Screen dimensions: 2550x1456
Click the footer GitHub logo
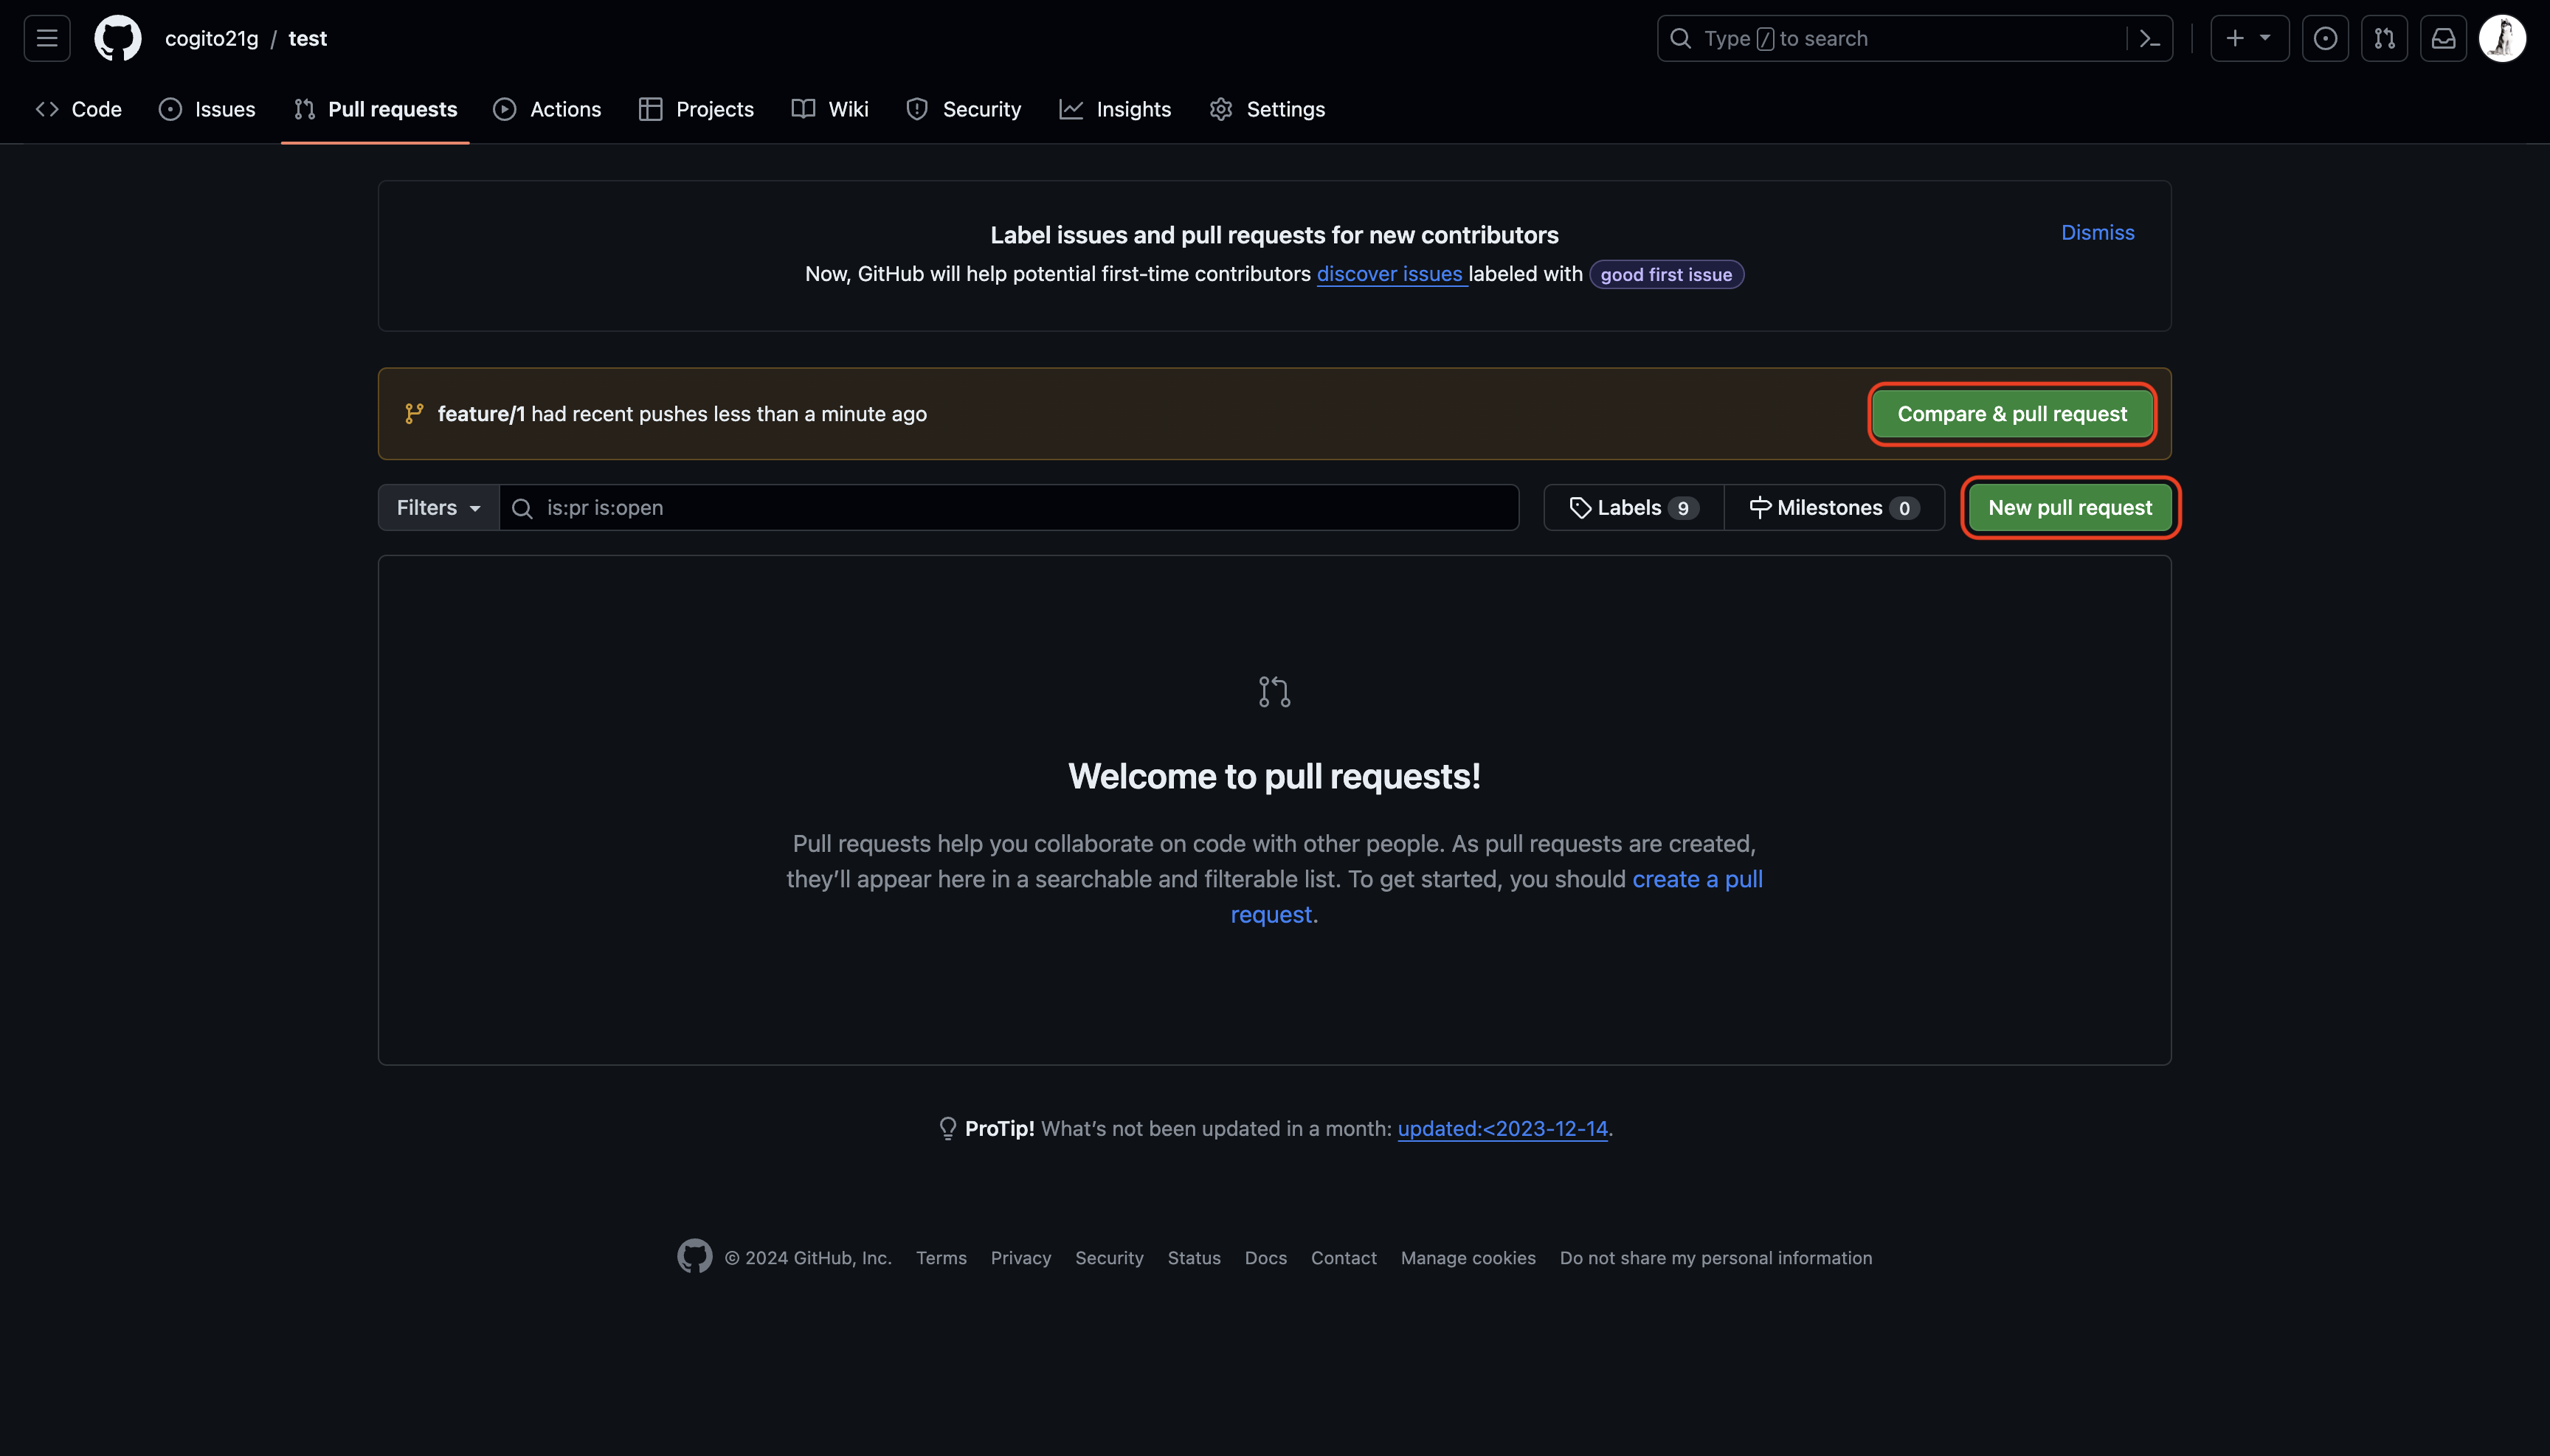[694, 1256]
